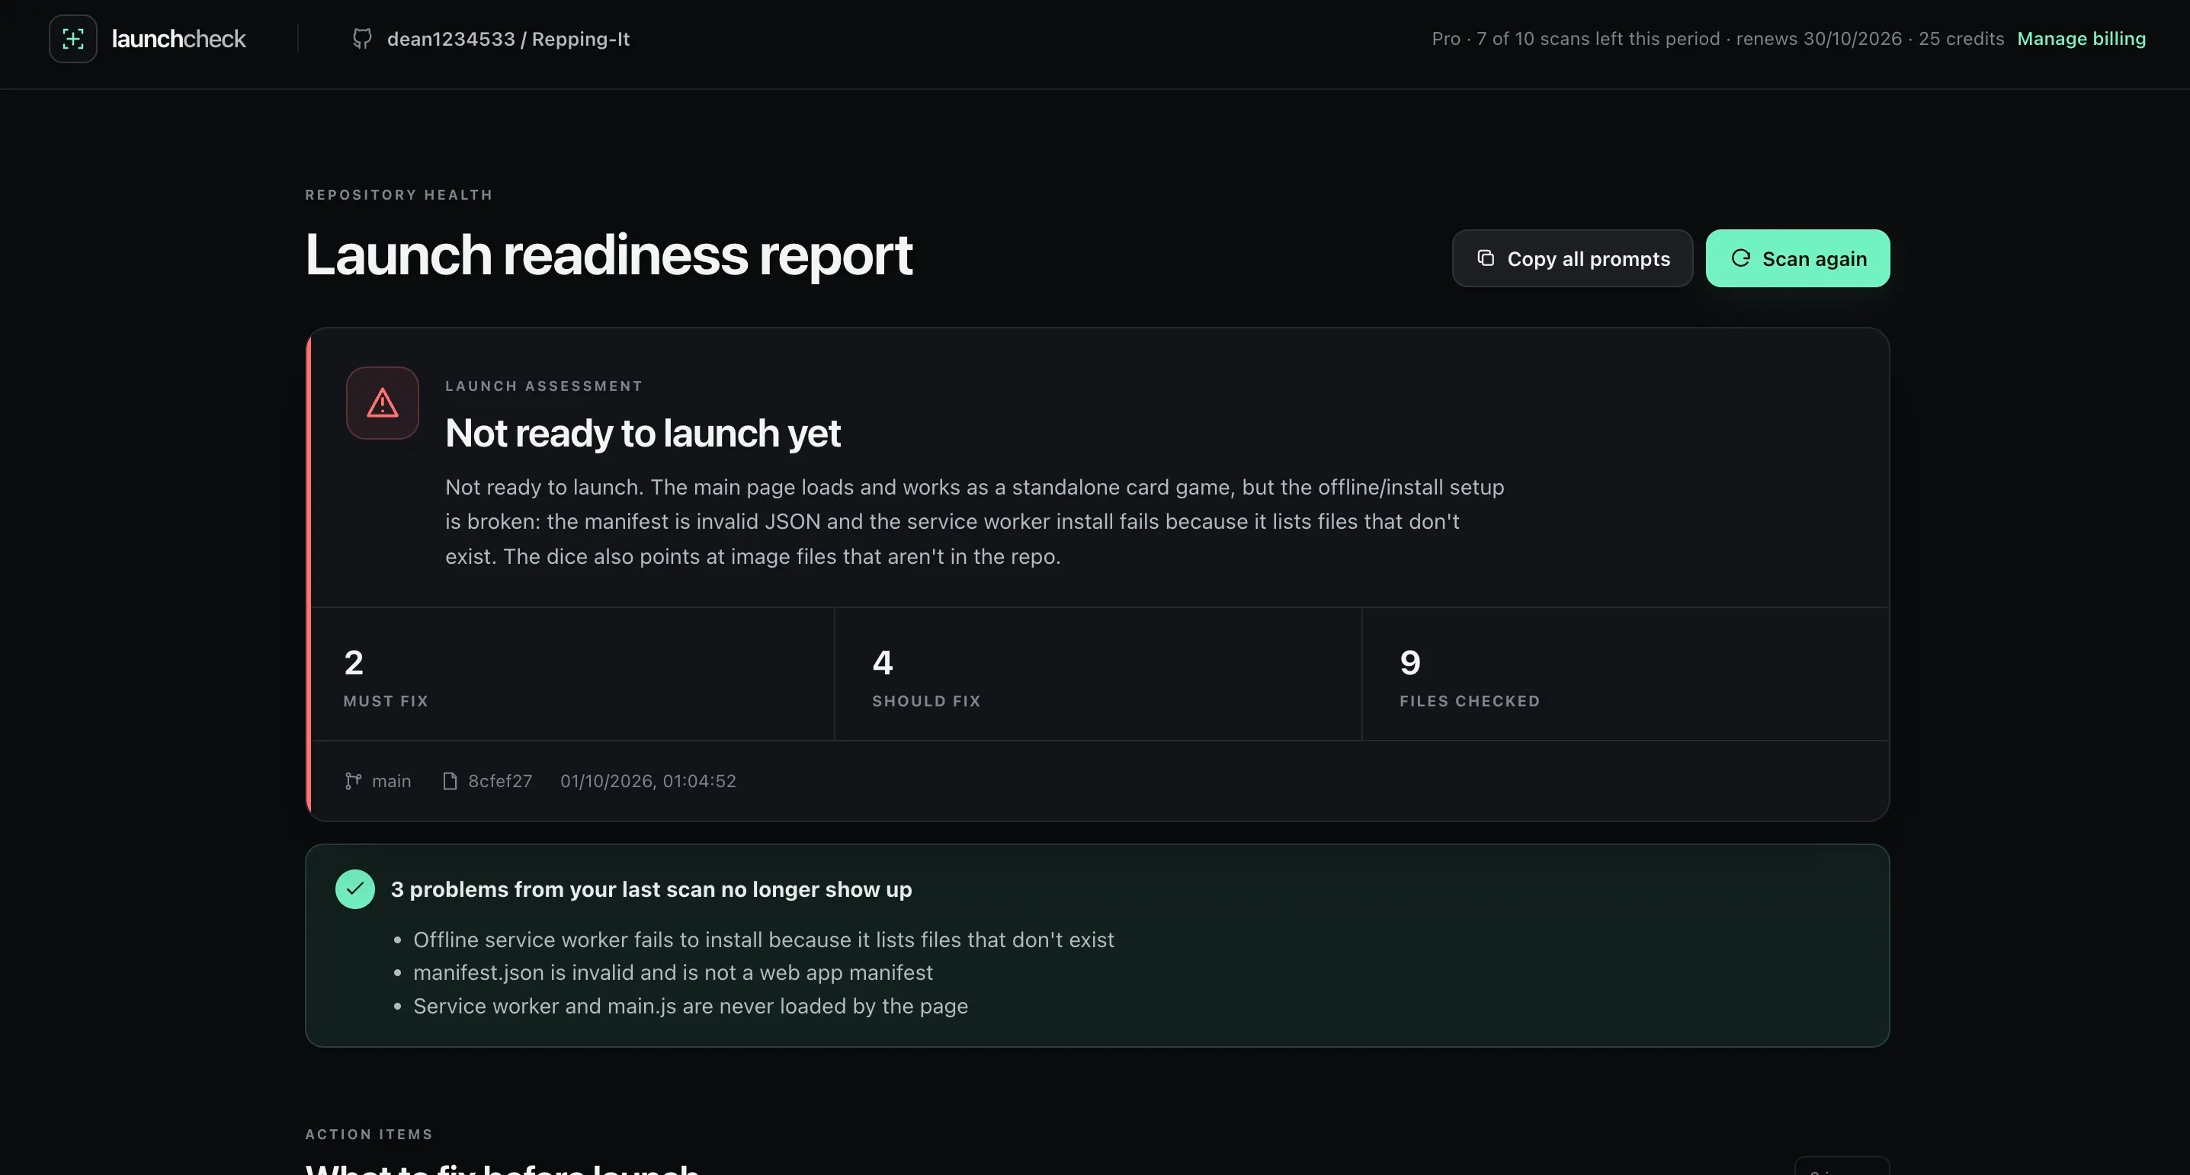Open Manage billing link
Image resolution: width=2190 pixels, height=1175 pixels.
(2081, 39)
